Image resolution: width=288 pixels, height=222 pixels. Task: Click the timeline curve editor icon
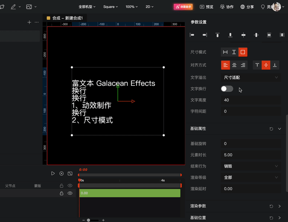click(x=70, y=173)
